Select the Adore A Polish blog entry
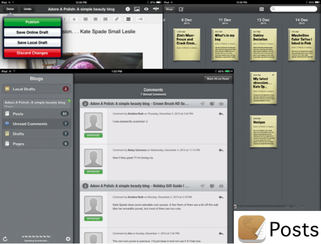The width and height of the screenshot is (321, 244). tap(37, 103)
